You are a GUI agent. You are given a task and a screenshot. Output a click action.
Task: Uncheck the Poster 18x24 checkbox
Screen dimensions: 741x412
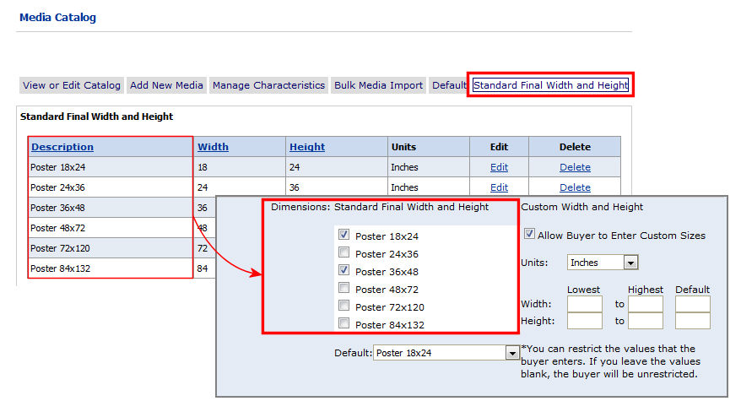[x=343, y=236]
